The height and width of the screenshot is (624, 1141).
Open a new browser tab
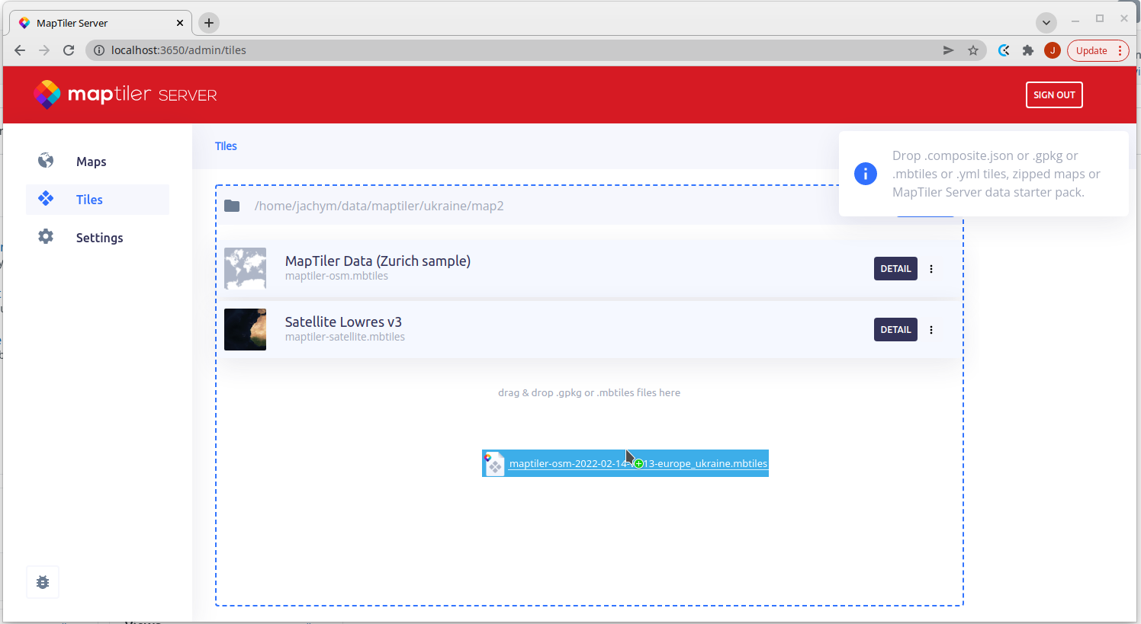pyautogui.click(x=209, y=23)
